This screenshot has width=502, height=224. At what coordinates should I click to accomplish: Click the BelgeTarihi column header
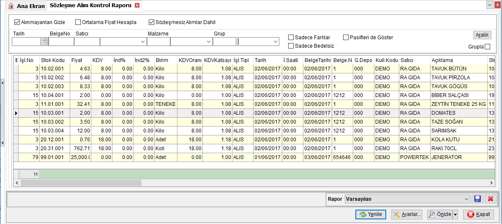click(x=317, y=60)
